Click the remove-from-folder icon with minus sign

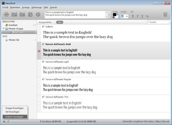click(22, 14)
